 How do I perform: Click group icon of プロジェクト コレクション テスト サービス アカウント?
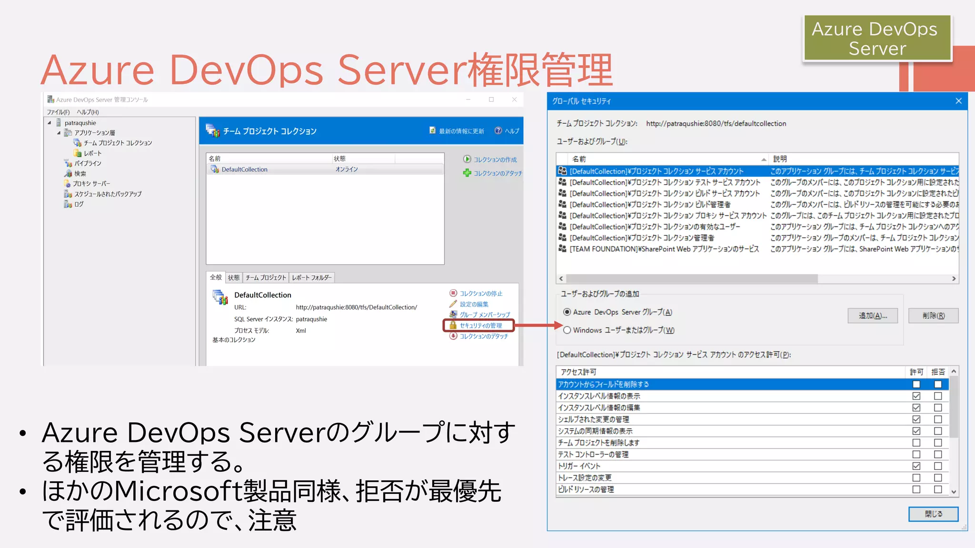click(x=562, y=182)
